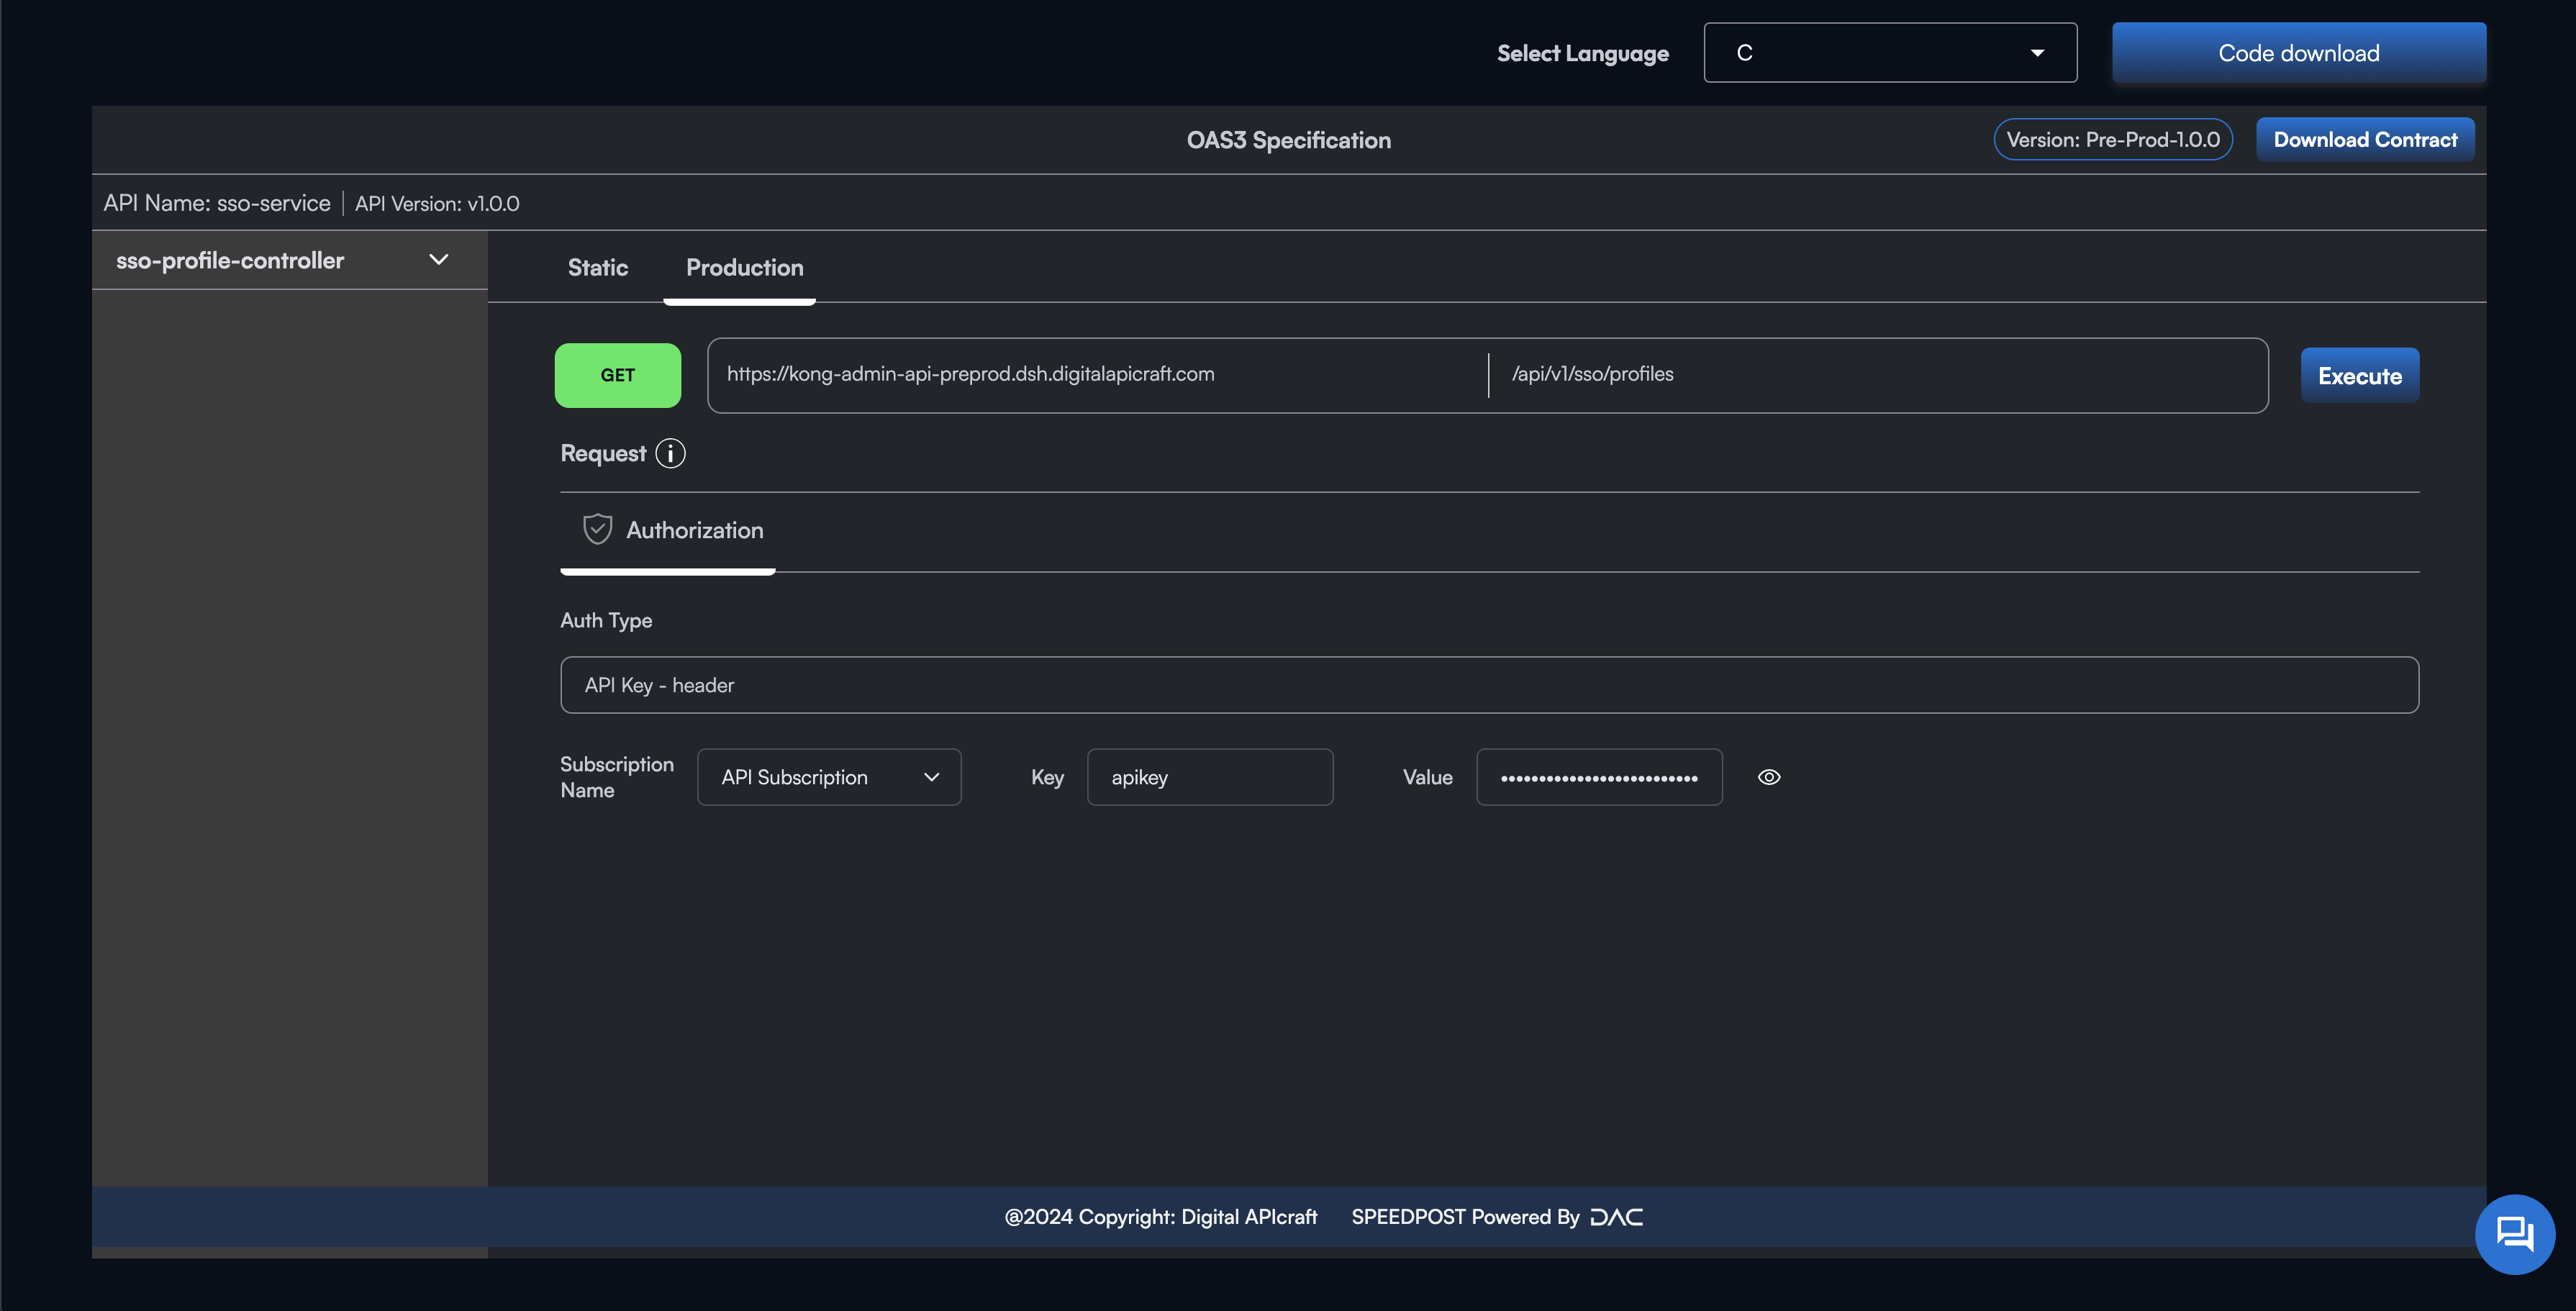Screen dimensions: 2576x1311
Task: Click the OAS3 Specification heading
Action: [1289, 140]
